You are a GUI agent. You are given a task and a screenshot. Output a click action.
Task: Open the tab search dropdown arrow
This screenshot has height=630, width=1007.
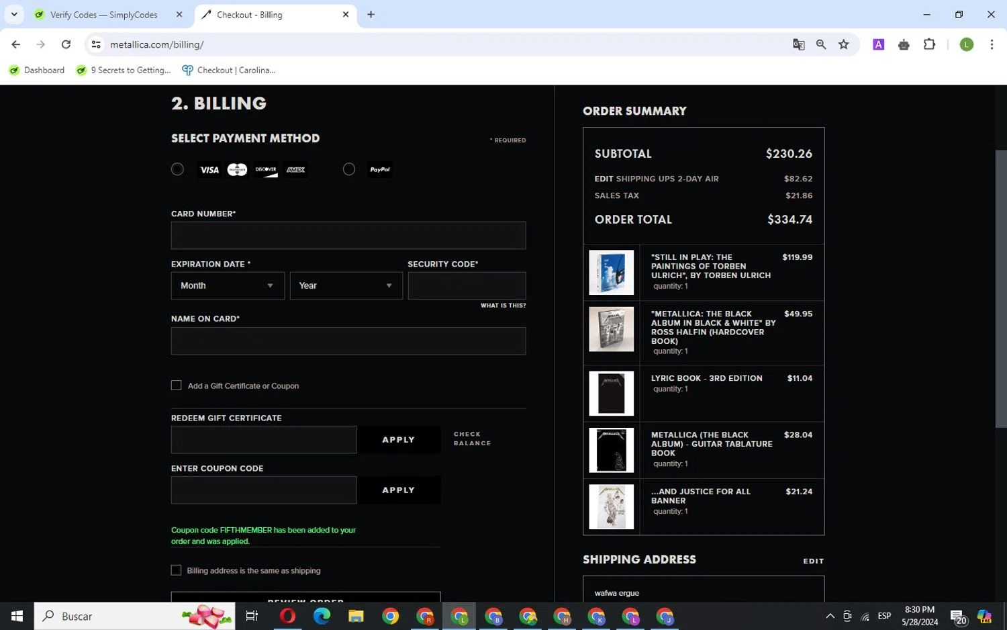(x=14, y=15)
